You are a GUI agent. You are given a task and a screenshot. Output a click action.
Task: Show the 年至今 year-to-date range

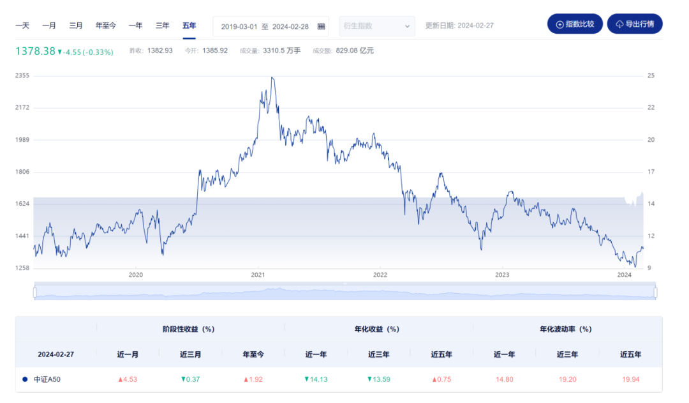click(x=106, y=26)
